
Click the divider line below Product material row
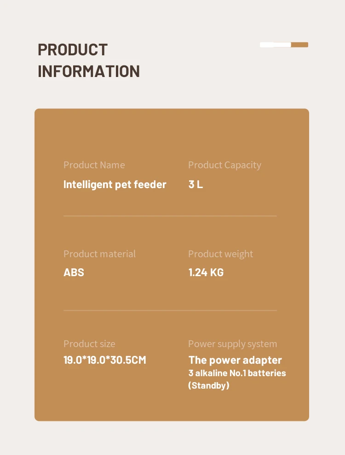[x=170, y=311]
